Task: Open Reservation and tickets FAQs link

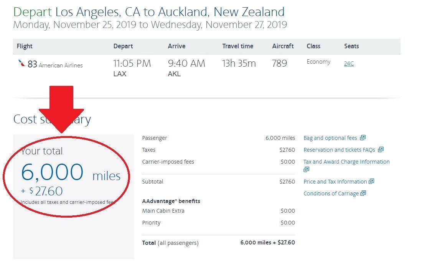Action: (x=339, y=150)
